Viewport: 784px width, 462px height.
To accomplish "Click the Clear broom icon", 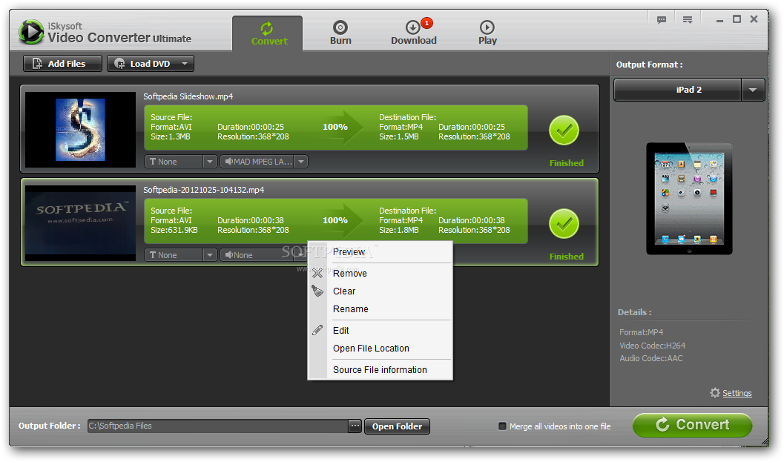I will click(x=317, y=291).
